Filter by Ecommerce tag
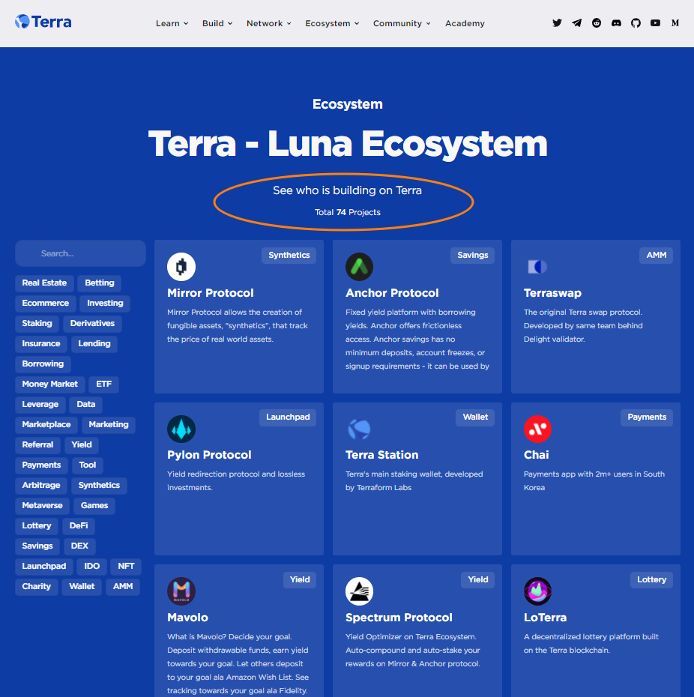Screen dimensions: 694x697 tap(46, 304)
